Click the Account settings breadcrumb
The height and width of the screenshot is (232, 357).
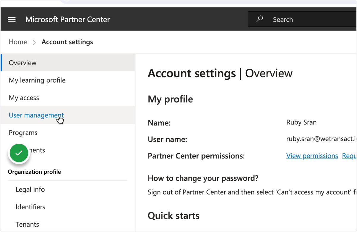pos(67,42)
